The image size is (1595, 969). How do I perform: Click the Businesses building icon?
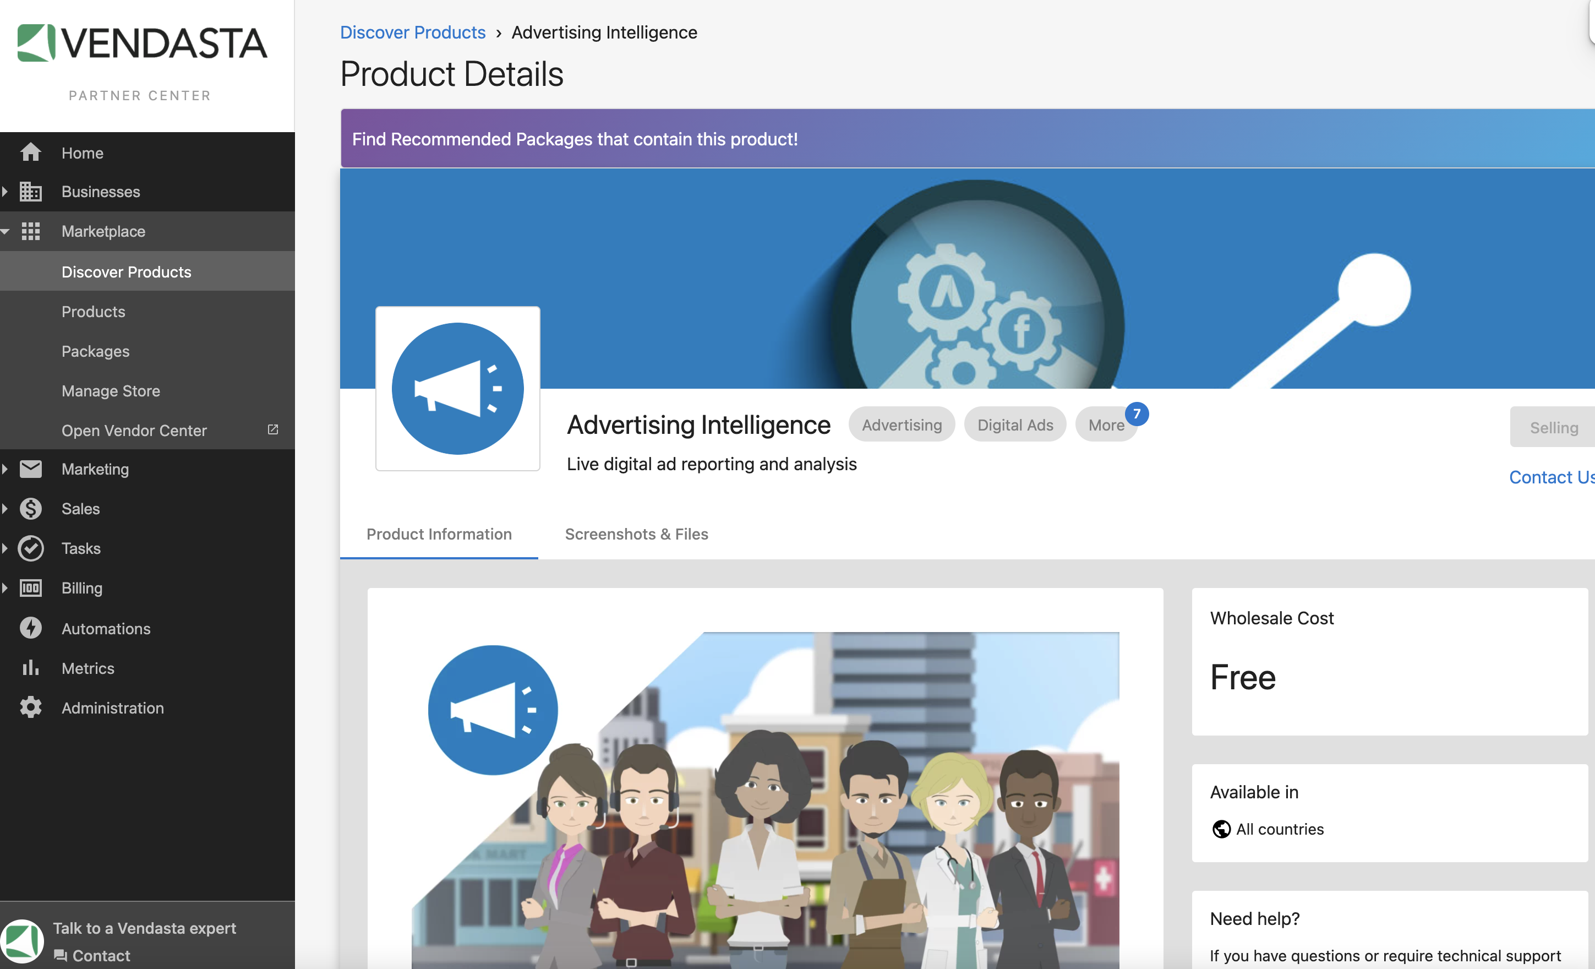point(30,192)
